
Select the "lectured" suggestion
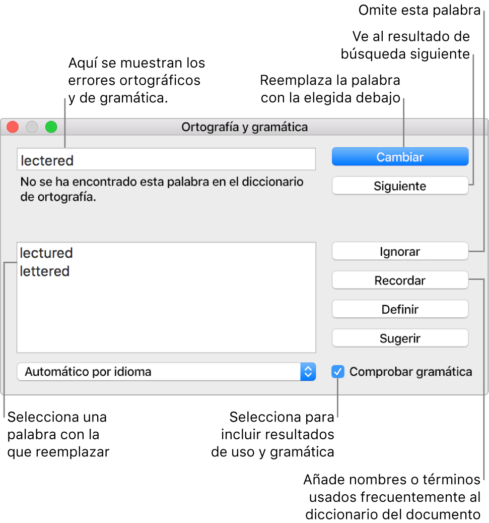46,253
